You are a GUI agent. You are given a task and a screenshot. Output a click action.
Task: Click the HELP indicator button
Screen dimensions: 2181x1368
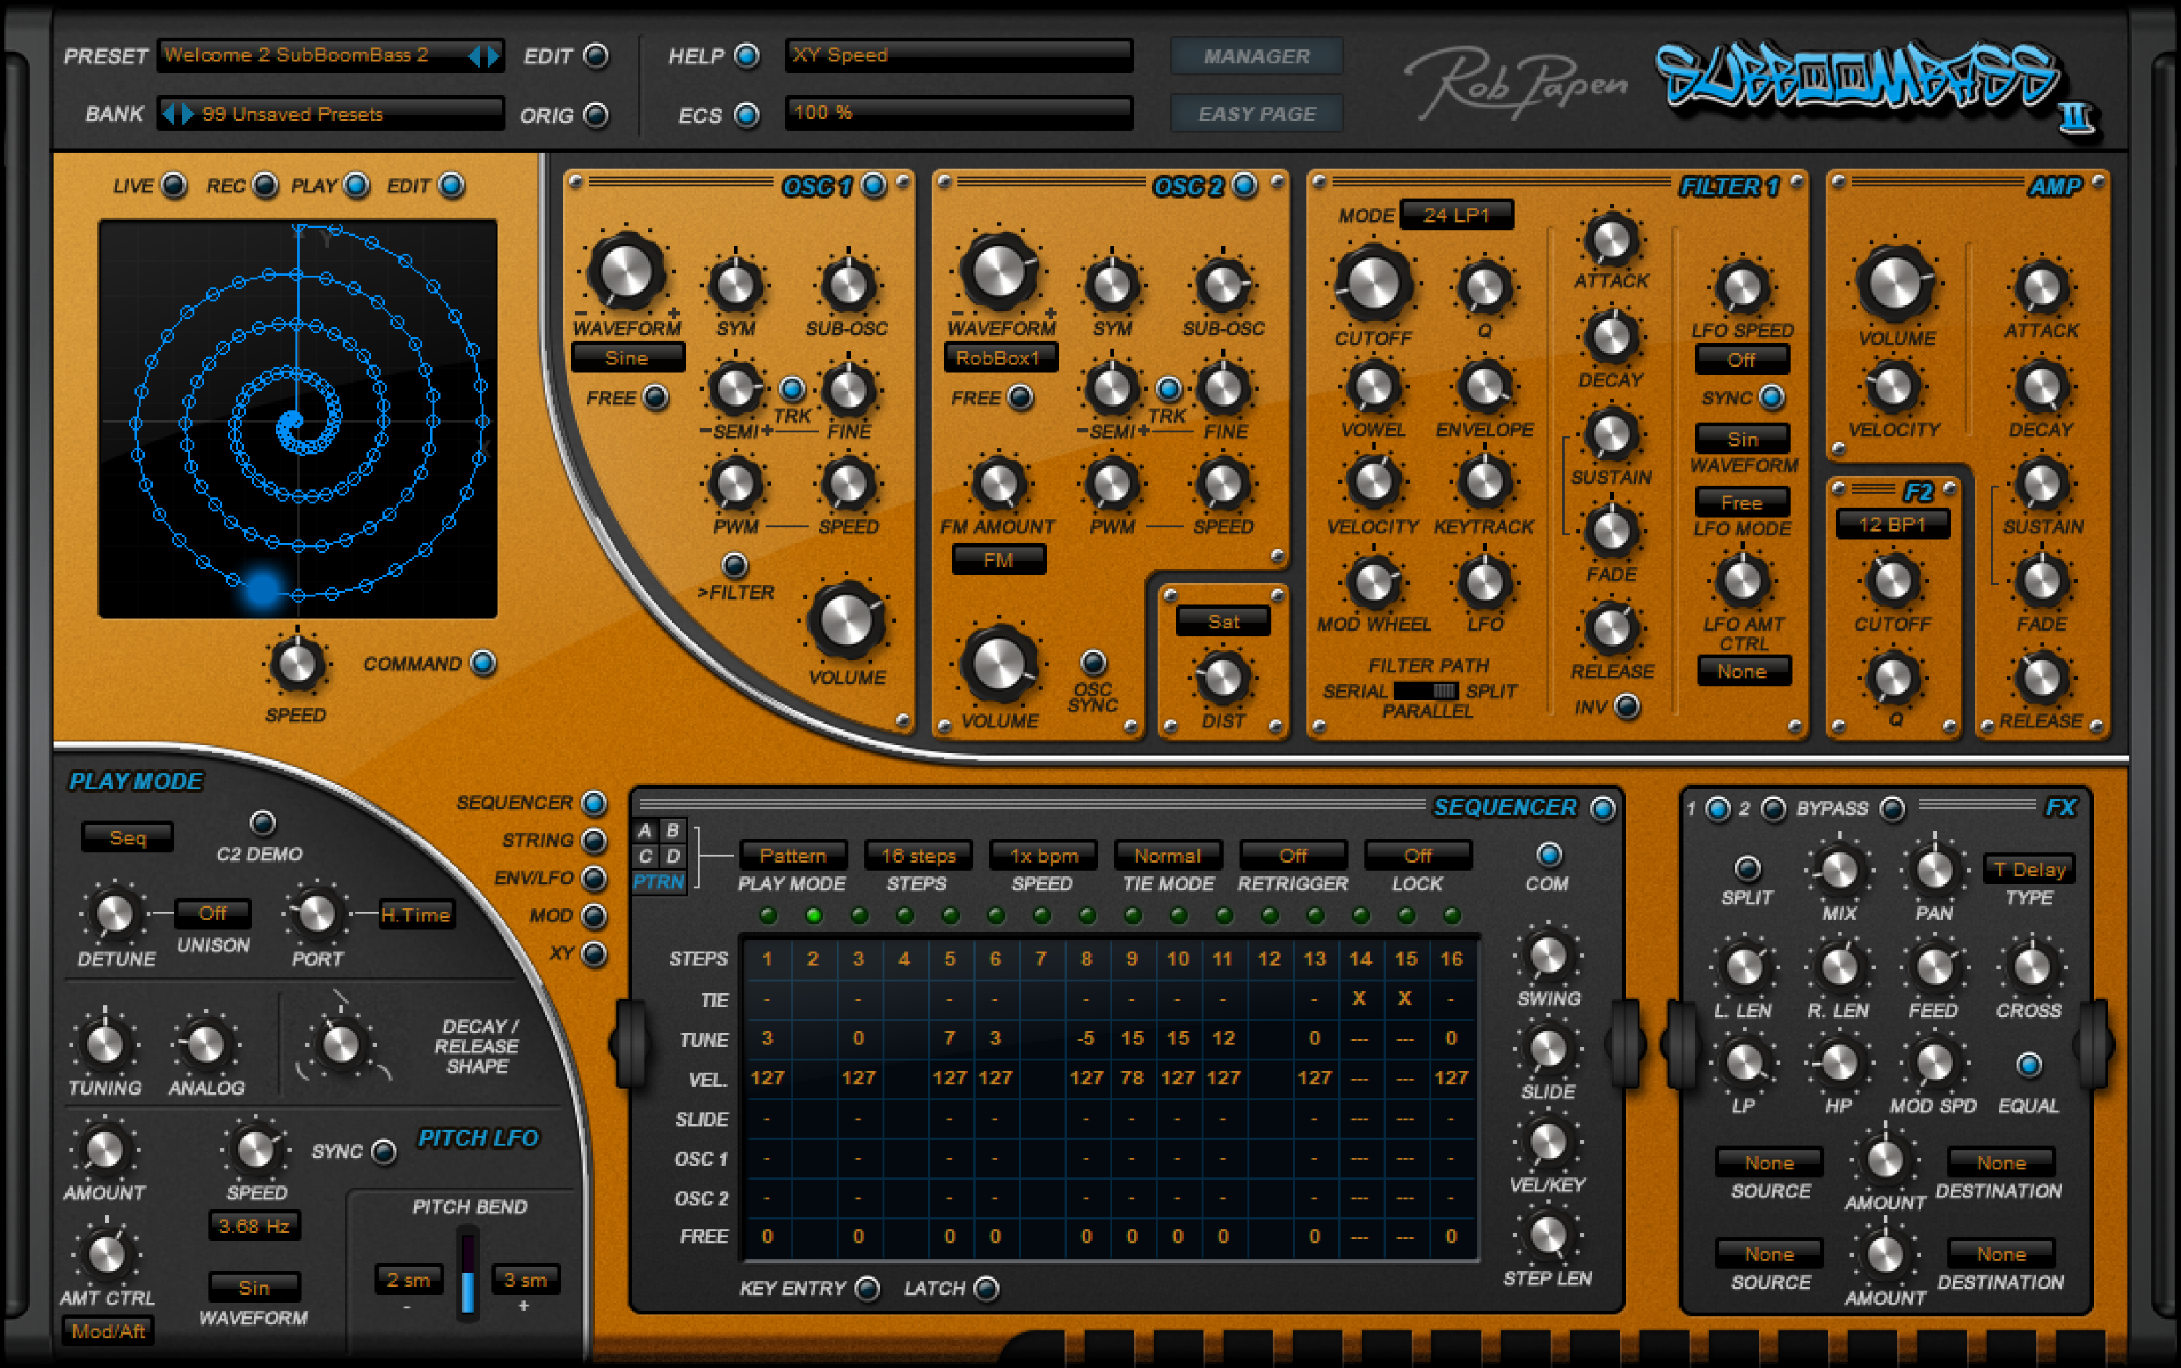coord(745,56)
